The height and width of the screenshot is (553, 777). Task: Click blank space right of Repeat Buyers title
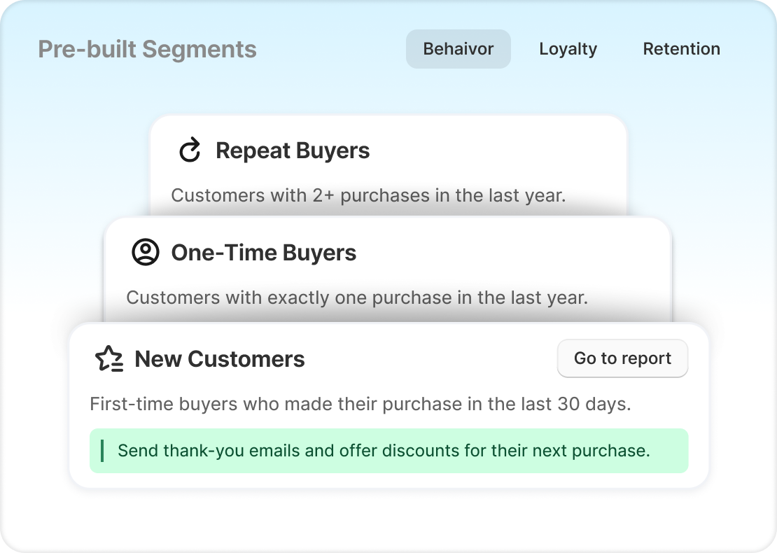pyautogui.click(x=497, y=150)
